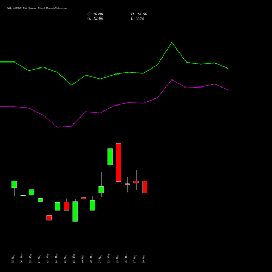Select the 05 May date label

(13, 258)
